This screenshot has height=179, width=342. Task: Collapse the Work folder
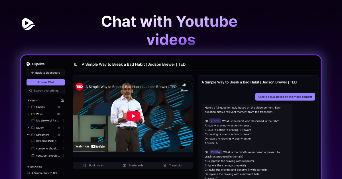tap(28, 114)
